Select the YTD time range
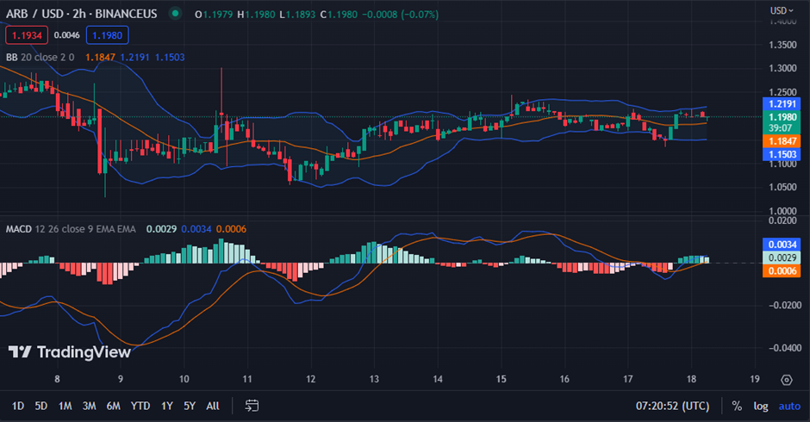This screenshot has height=422, width=810. 138,406
